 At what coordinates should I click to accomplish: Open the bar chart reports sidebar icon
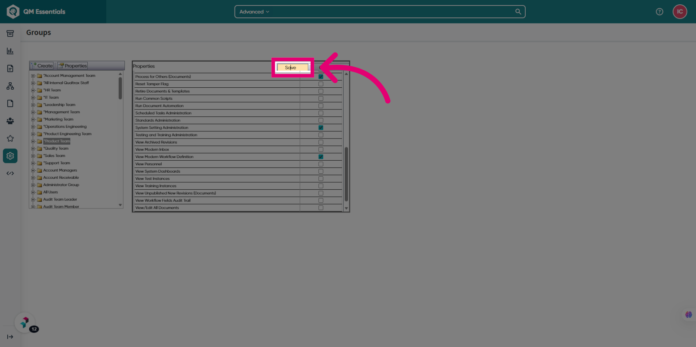coord(10,51)
